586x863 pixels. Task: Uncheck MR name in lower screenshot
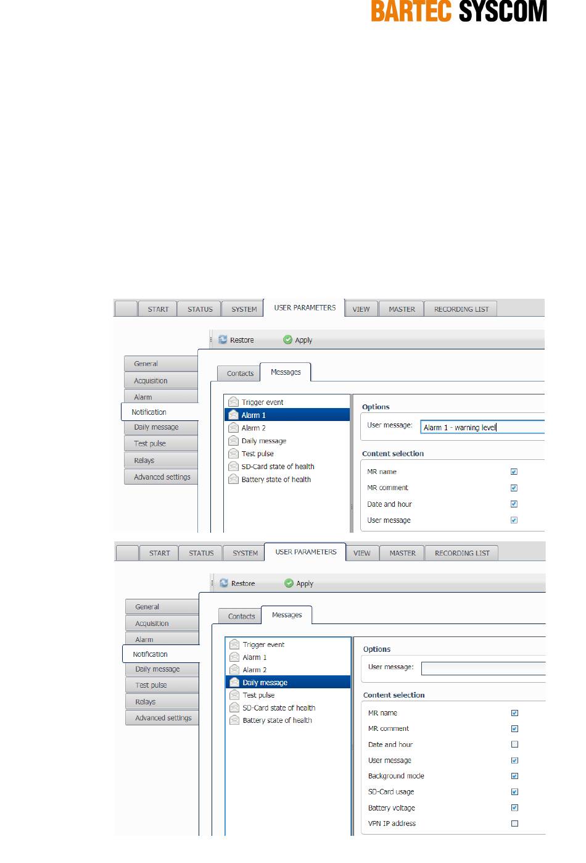coord(515,713)
